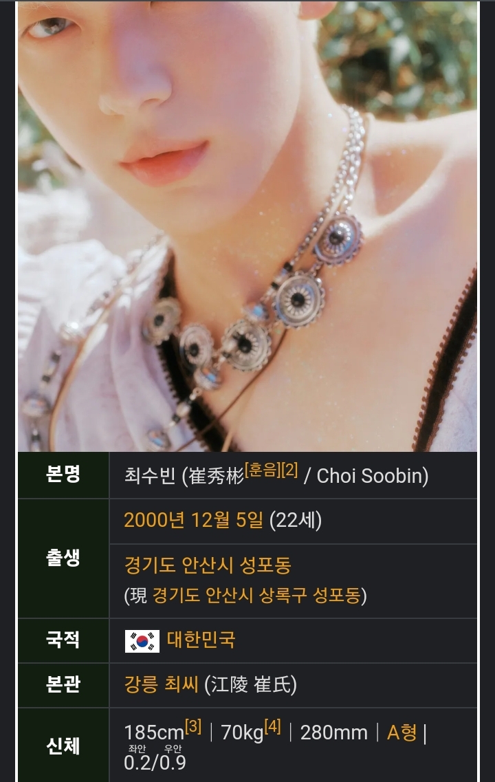This screenshot has width=495, height=782.
Task: Open the profile photo of Choi Soobin
Action: (247, 226)
